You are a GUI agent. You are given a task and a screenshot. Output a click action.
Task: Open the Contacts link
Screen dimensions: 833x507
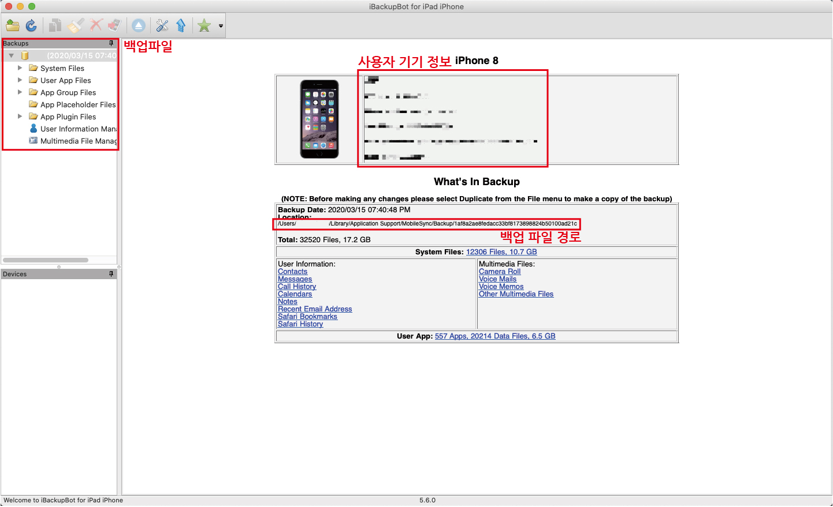pos(293,272)
